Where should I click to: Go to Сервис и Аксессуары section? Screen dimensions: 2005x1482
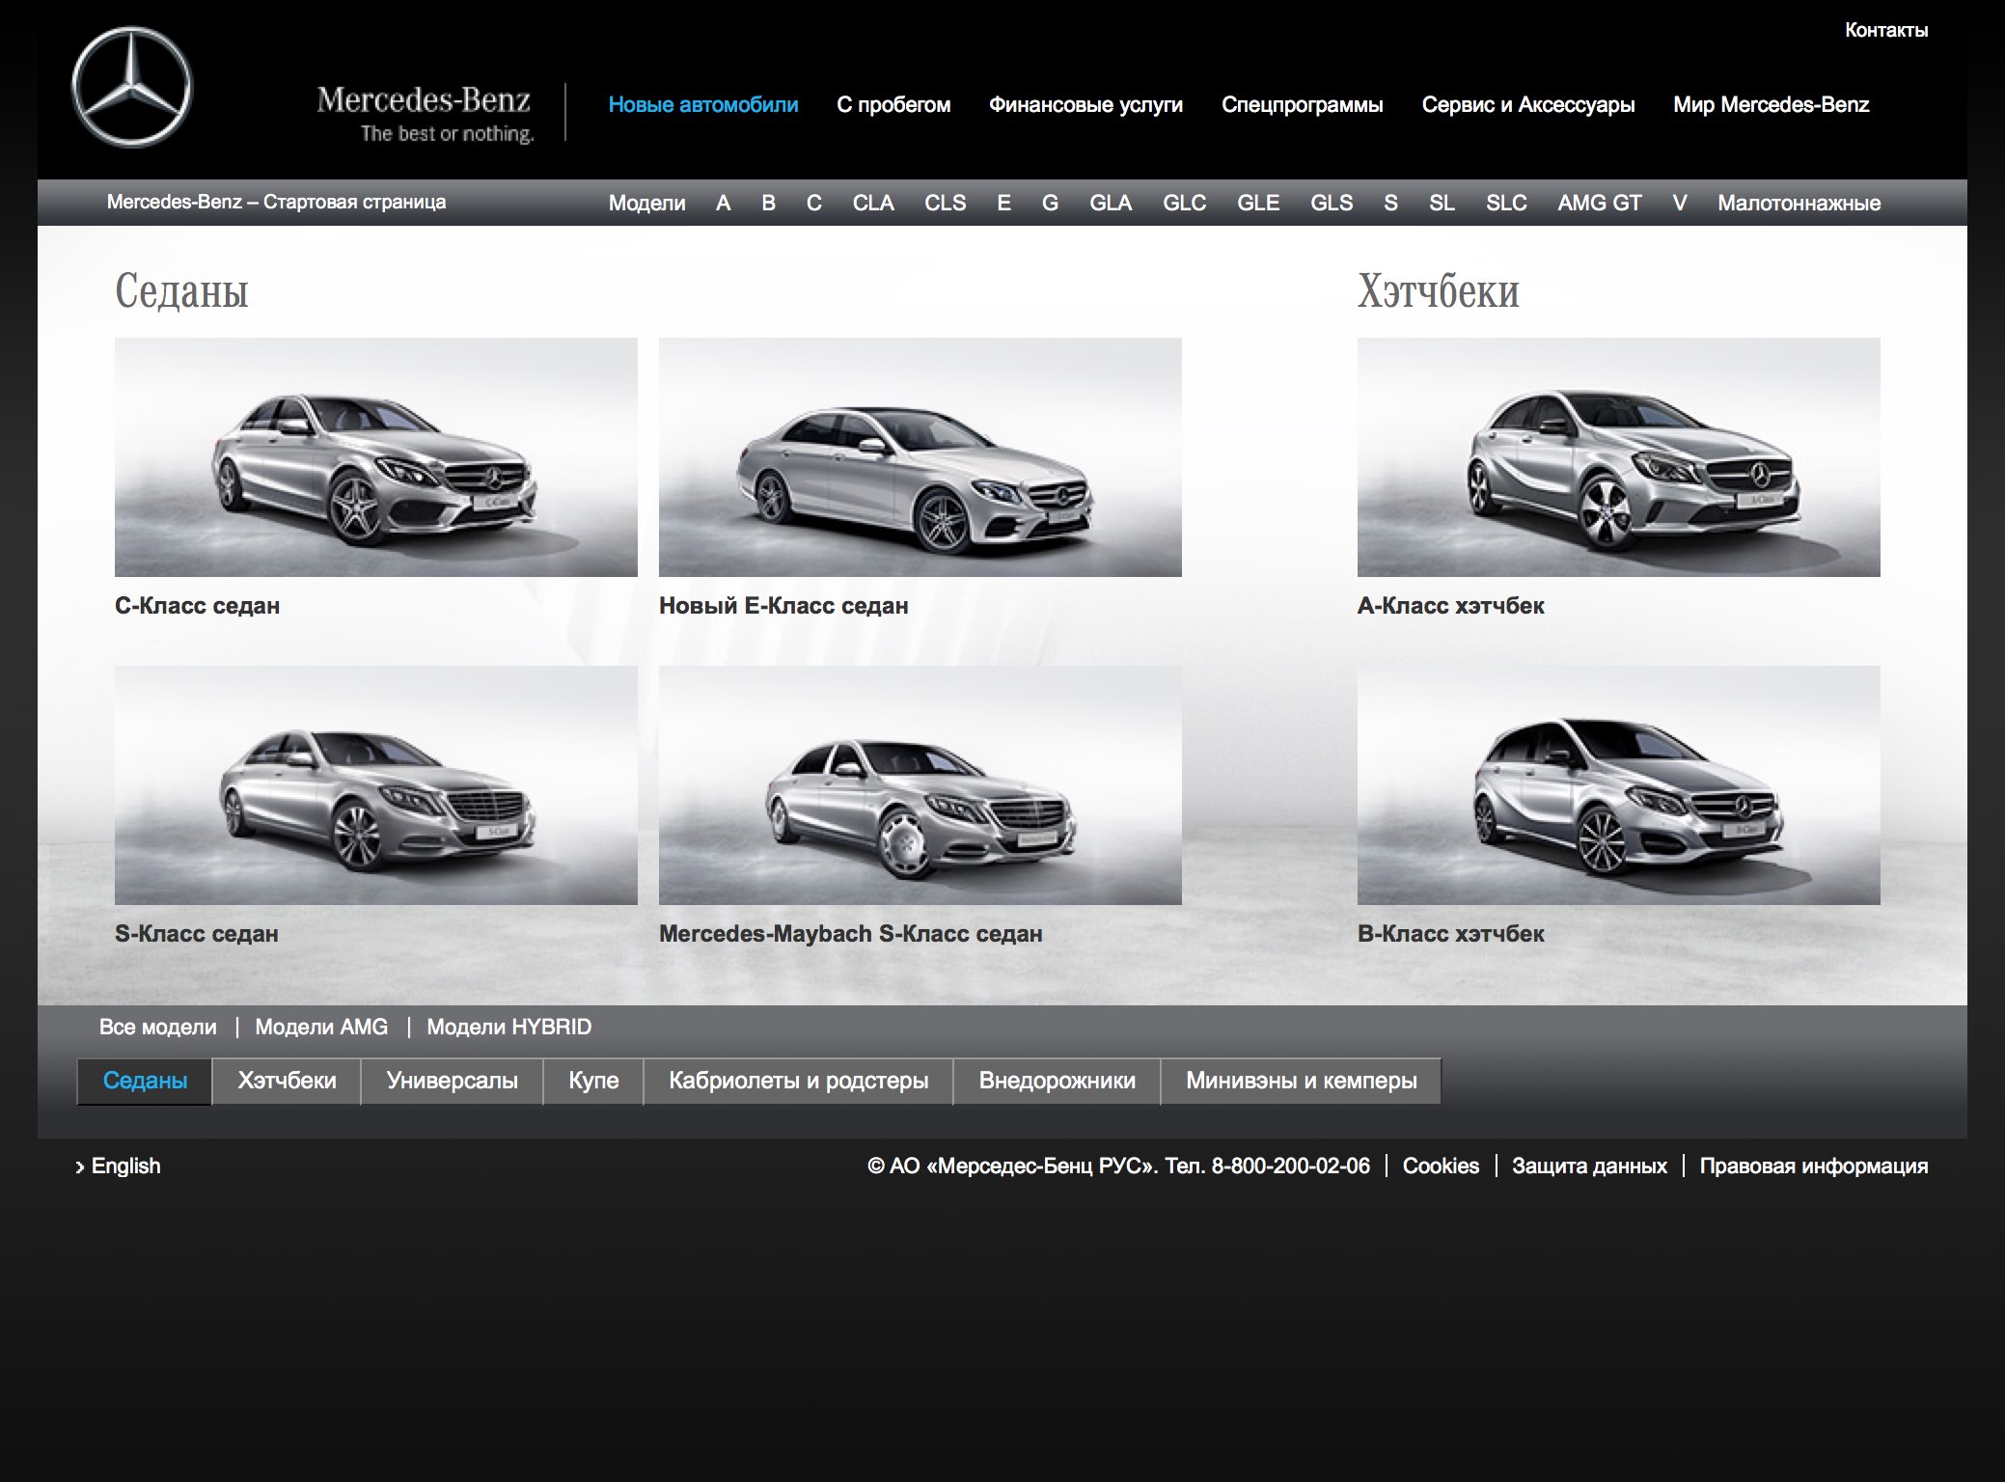click(x=1527, y=104)
